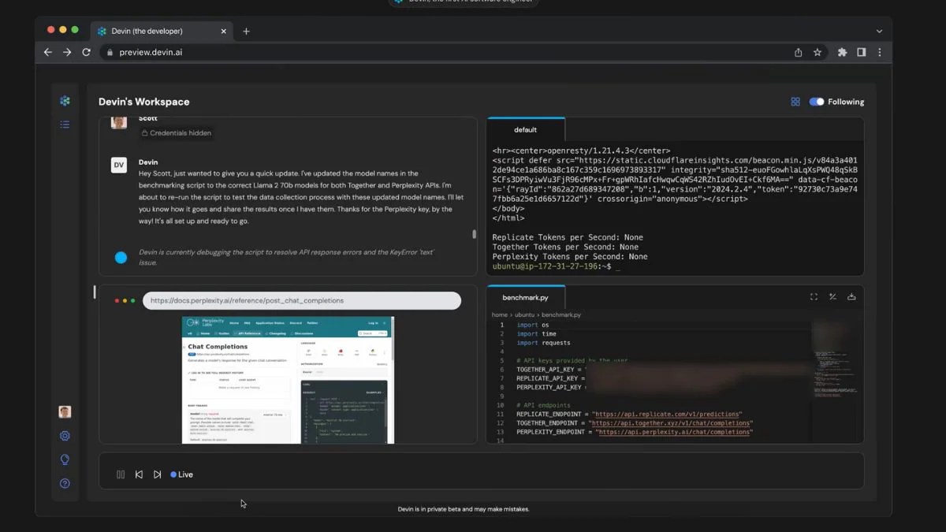Click the terminal command icon above the editor
The height and width of the screenshot is (532, 946).
(x=832, y=296)
